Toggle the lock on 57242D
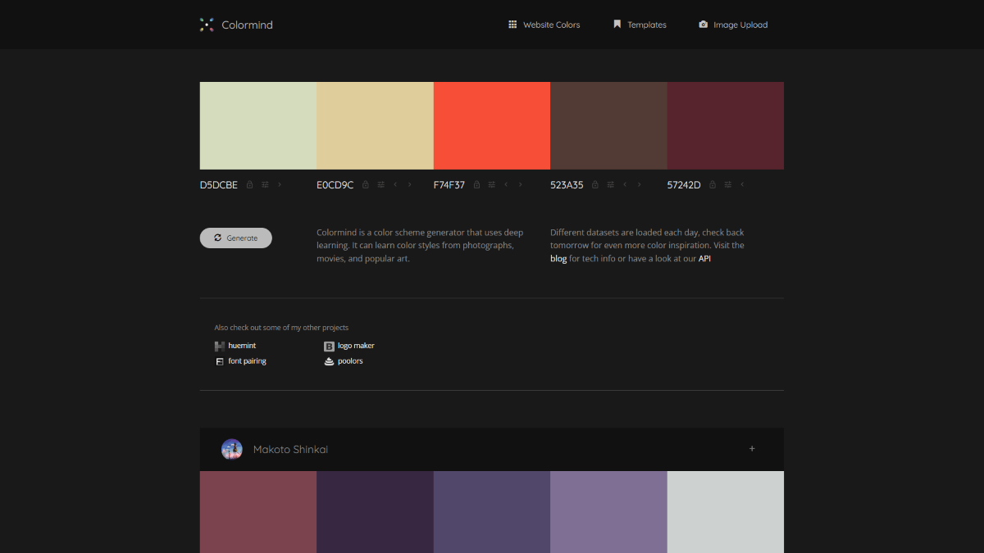The width and height of the screenshot is (984, 553). click(712, 184)
